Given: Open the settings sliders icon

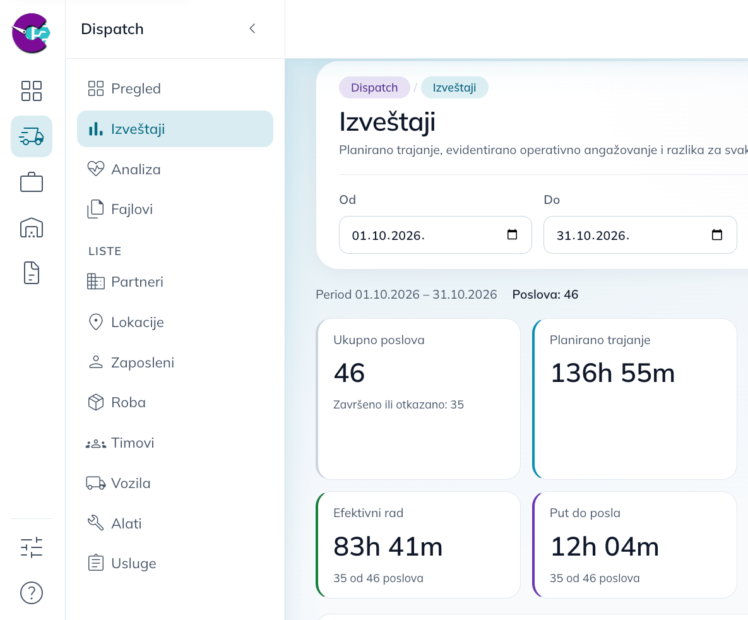Looking at the screenshot, I should click(32, 547).
